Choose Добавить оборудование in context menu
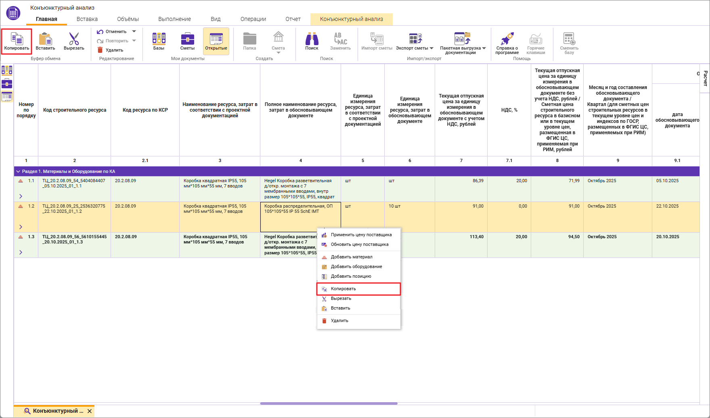710x418 pixels. point(356,267)
